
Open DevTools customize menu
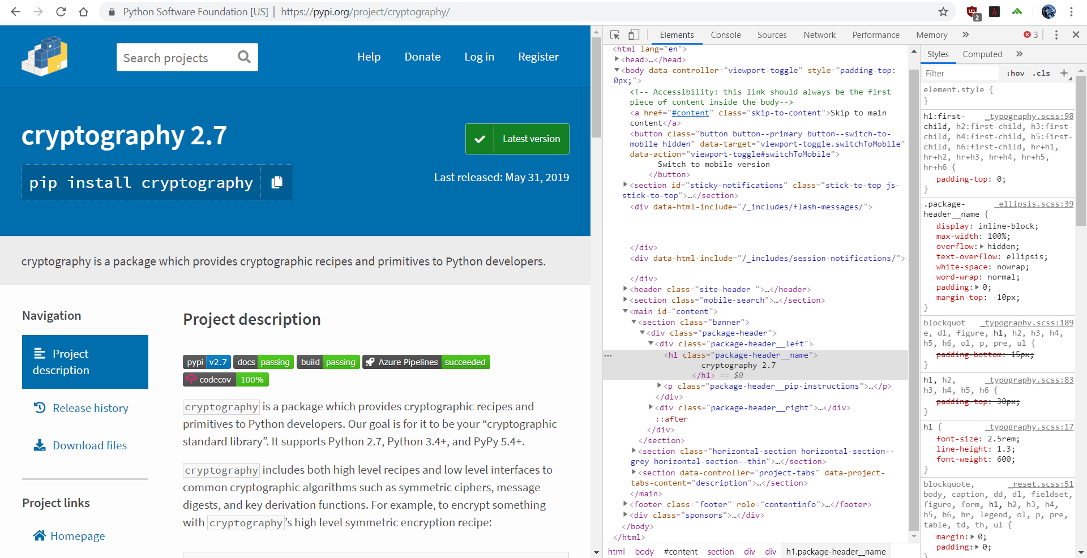point(1056,35)
